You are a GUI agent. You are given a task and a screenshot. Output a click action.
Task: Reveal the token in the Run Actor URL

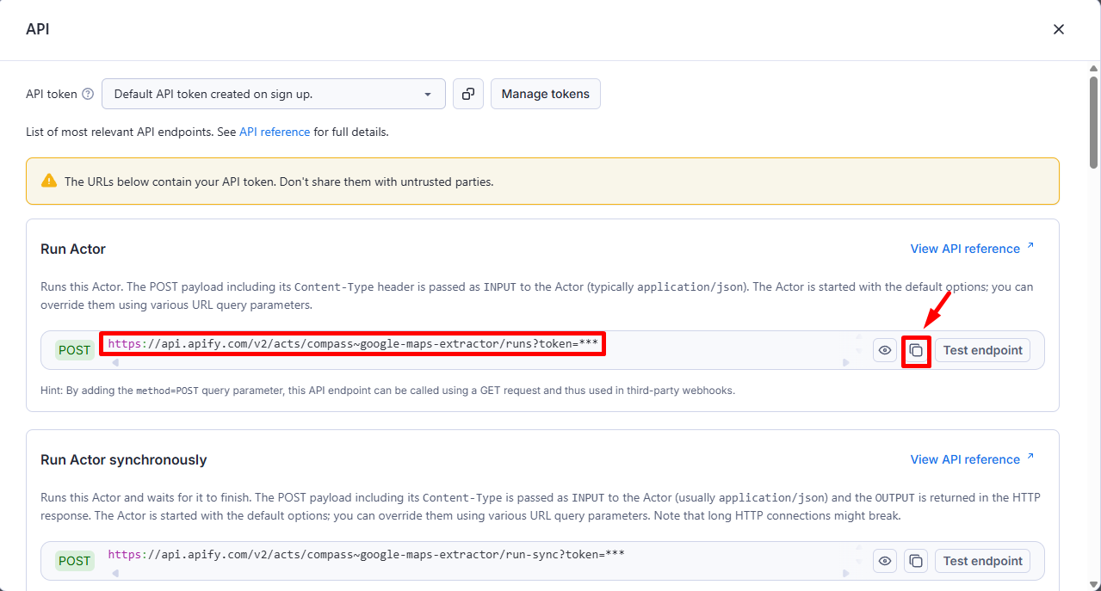pyautogui.click(x=884, y=350)
